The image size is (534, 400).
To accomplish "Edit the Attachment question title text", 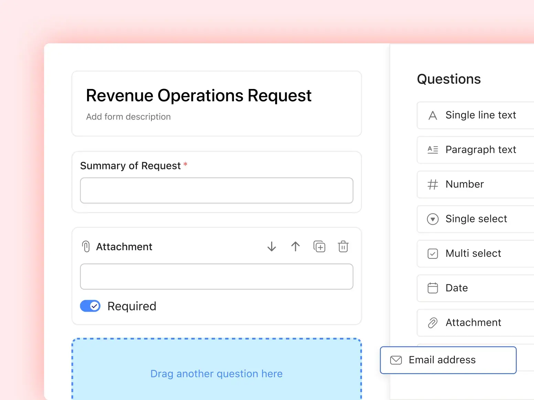I will click(124, 247).
